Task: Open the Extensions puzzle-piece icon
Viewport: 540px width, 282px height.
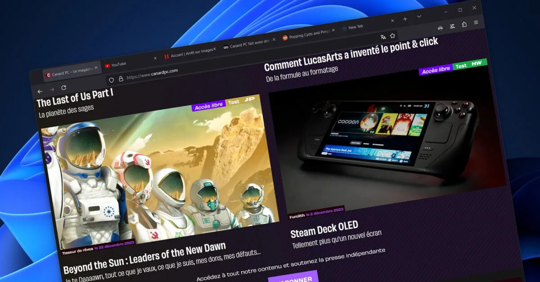Action: 464,24
